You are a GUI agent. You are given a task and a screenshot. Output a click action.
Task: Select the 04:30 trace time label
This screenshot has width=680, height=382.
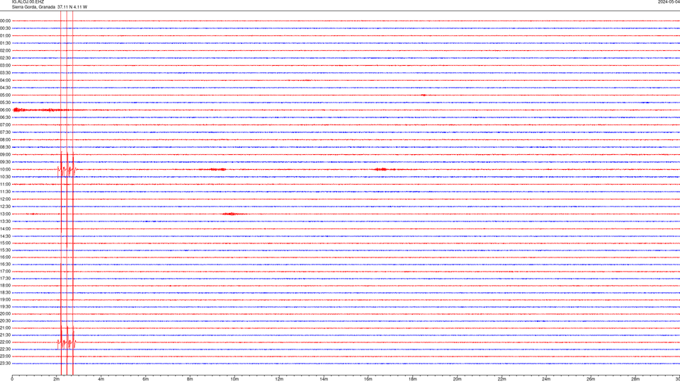click(5, 88)
